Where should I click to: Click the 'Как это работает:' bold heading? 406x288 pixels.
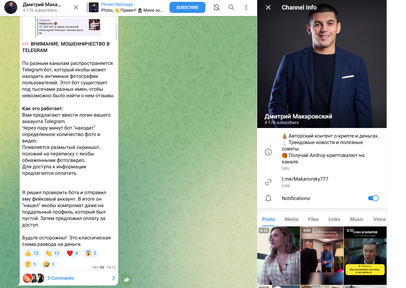point(43,109)
